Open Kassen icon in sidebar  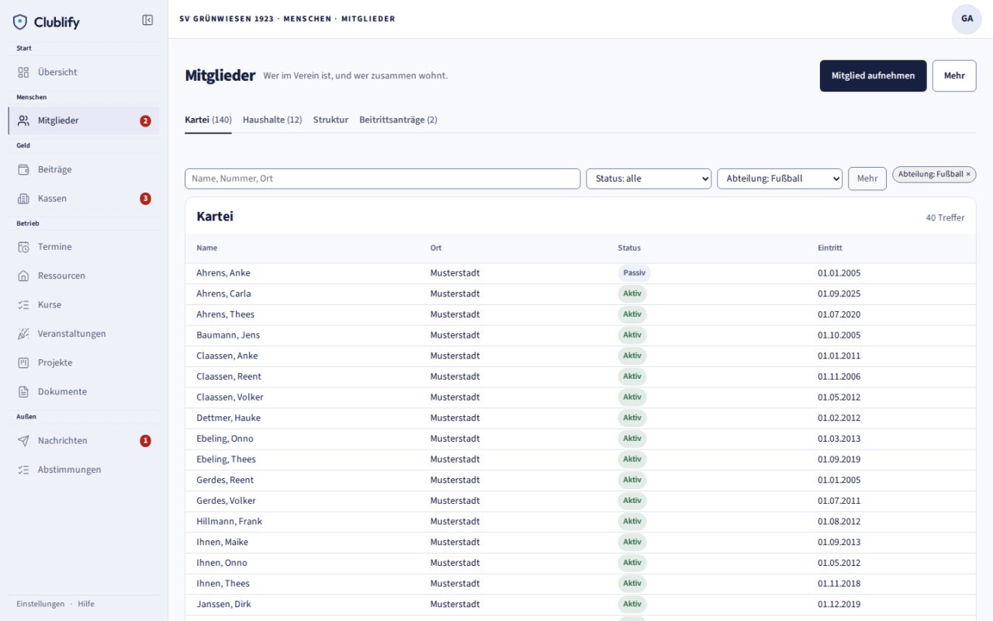tap(23, 199)
